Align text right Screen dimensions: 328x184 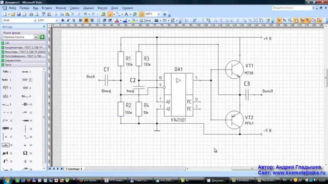coord(92,20)
